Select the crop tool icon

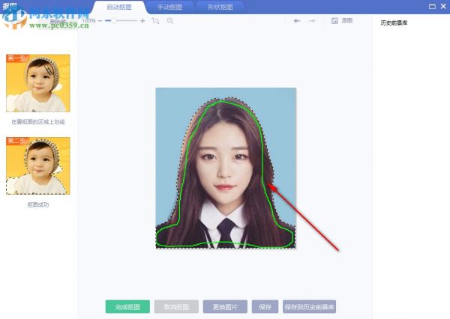(x=155, y=21)
